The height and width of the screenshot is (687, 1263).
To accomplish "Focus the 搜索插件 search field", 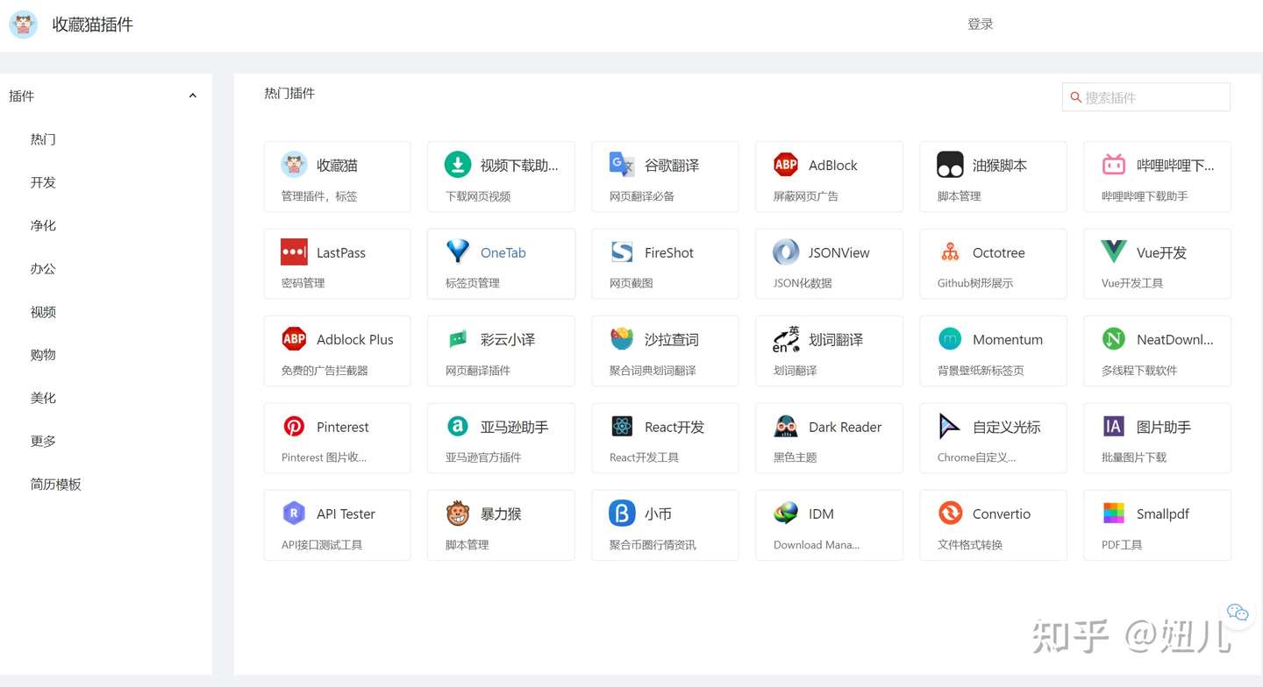I will click(1145, 97).
